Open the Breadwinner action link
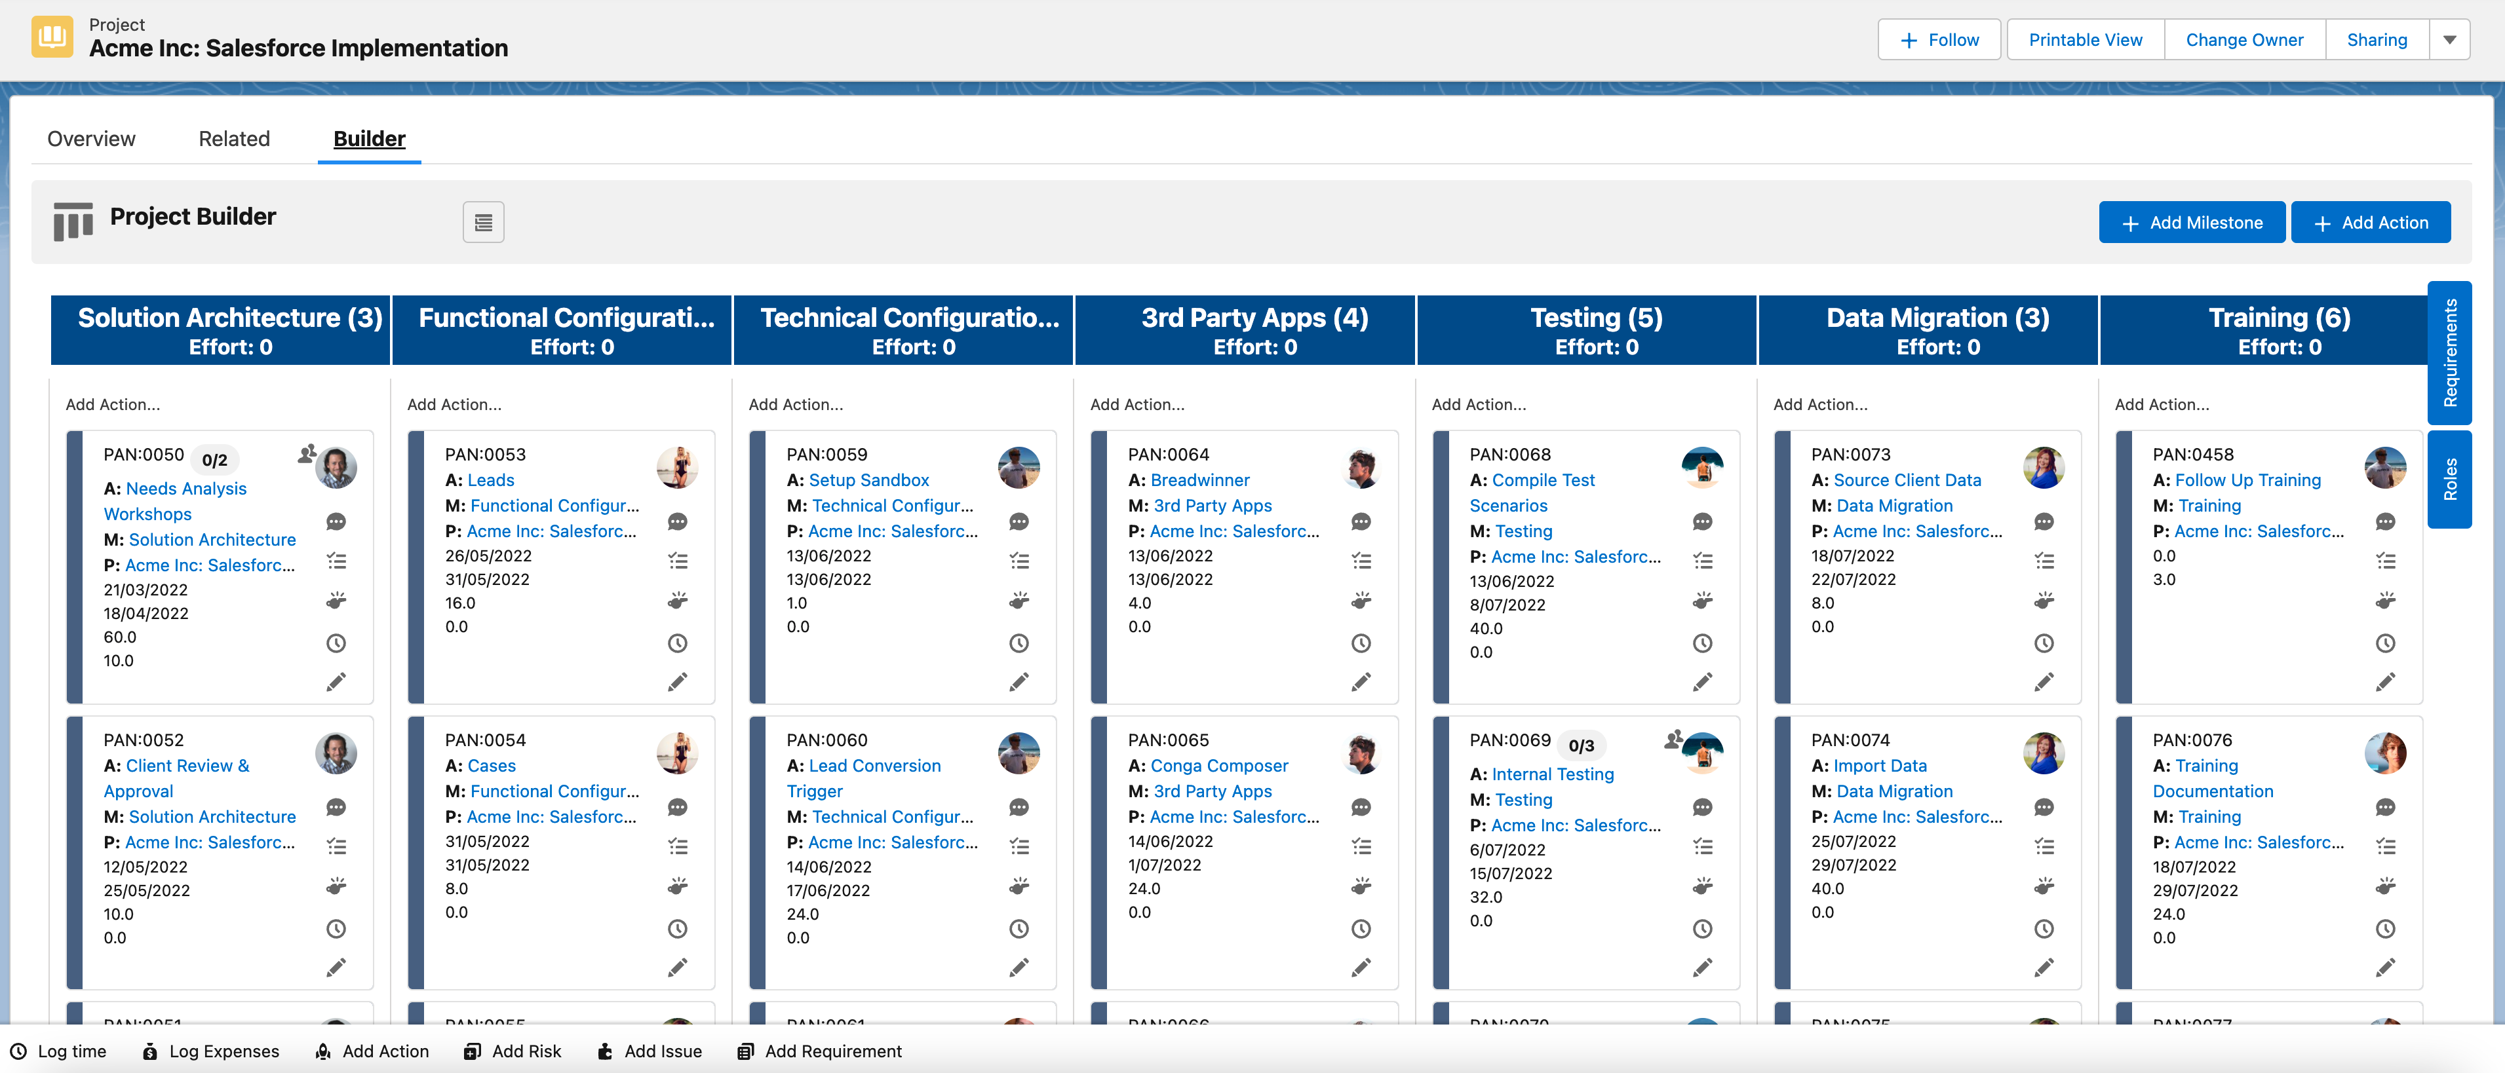Screen dimensions: 2505x1073 (1200, 480)
